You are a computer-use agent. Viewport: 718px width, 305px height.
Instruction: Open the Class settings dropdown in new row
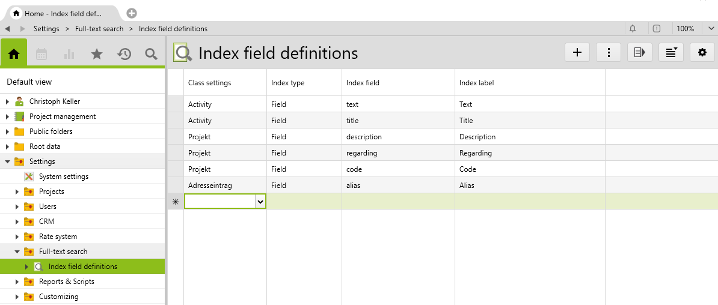click(x=260, y=202)
